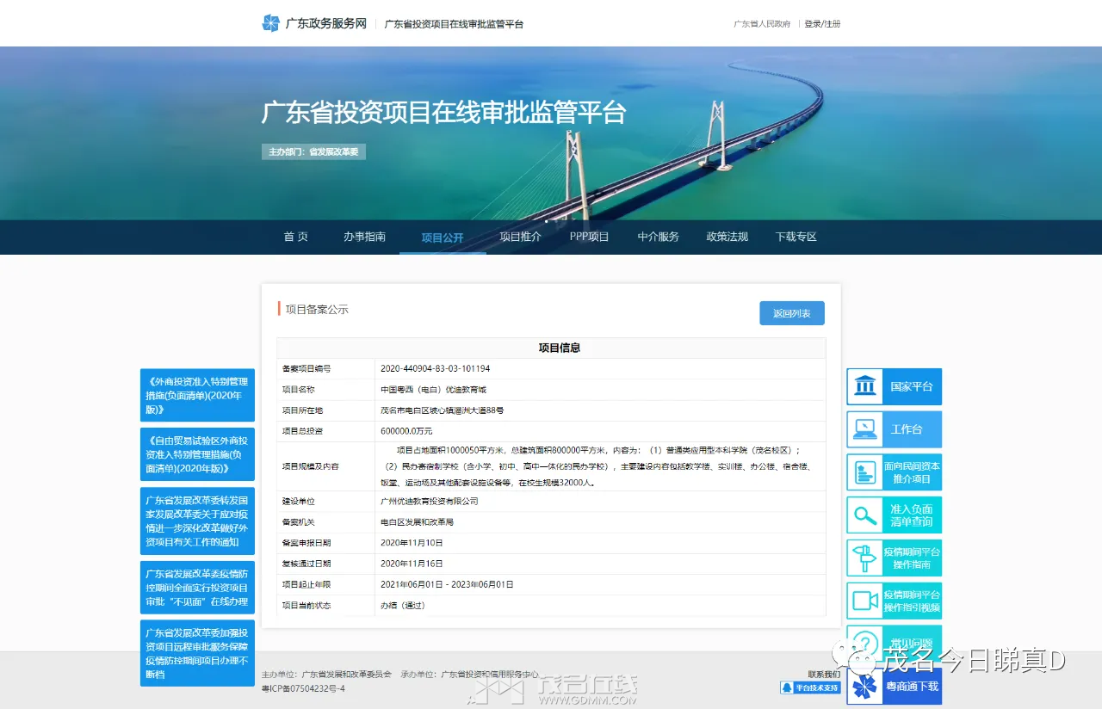Screen dimensions: 1102x709
Task: Open 广东省人民政府 header link
Action: click(762, 24)
